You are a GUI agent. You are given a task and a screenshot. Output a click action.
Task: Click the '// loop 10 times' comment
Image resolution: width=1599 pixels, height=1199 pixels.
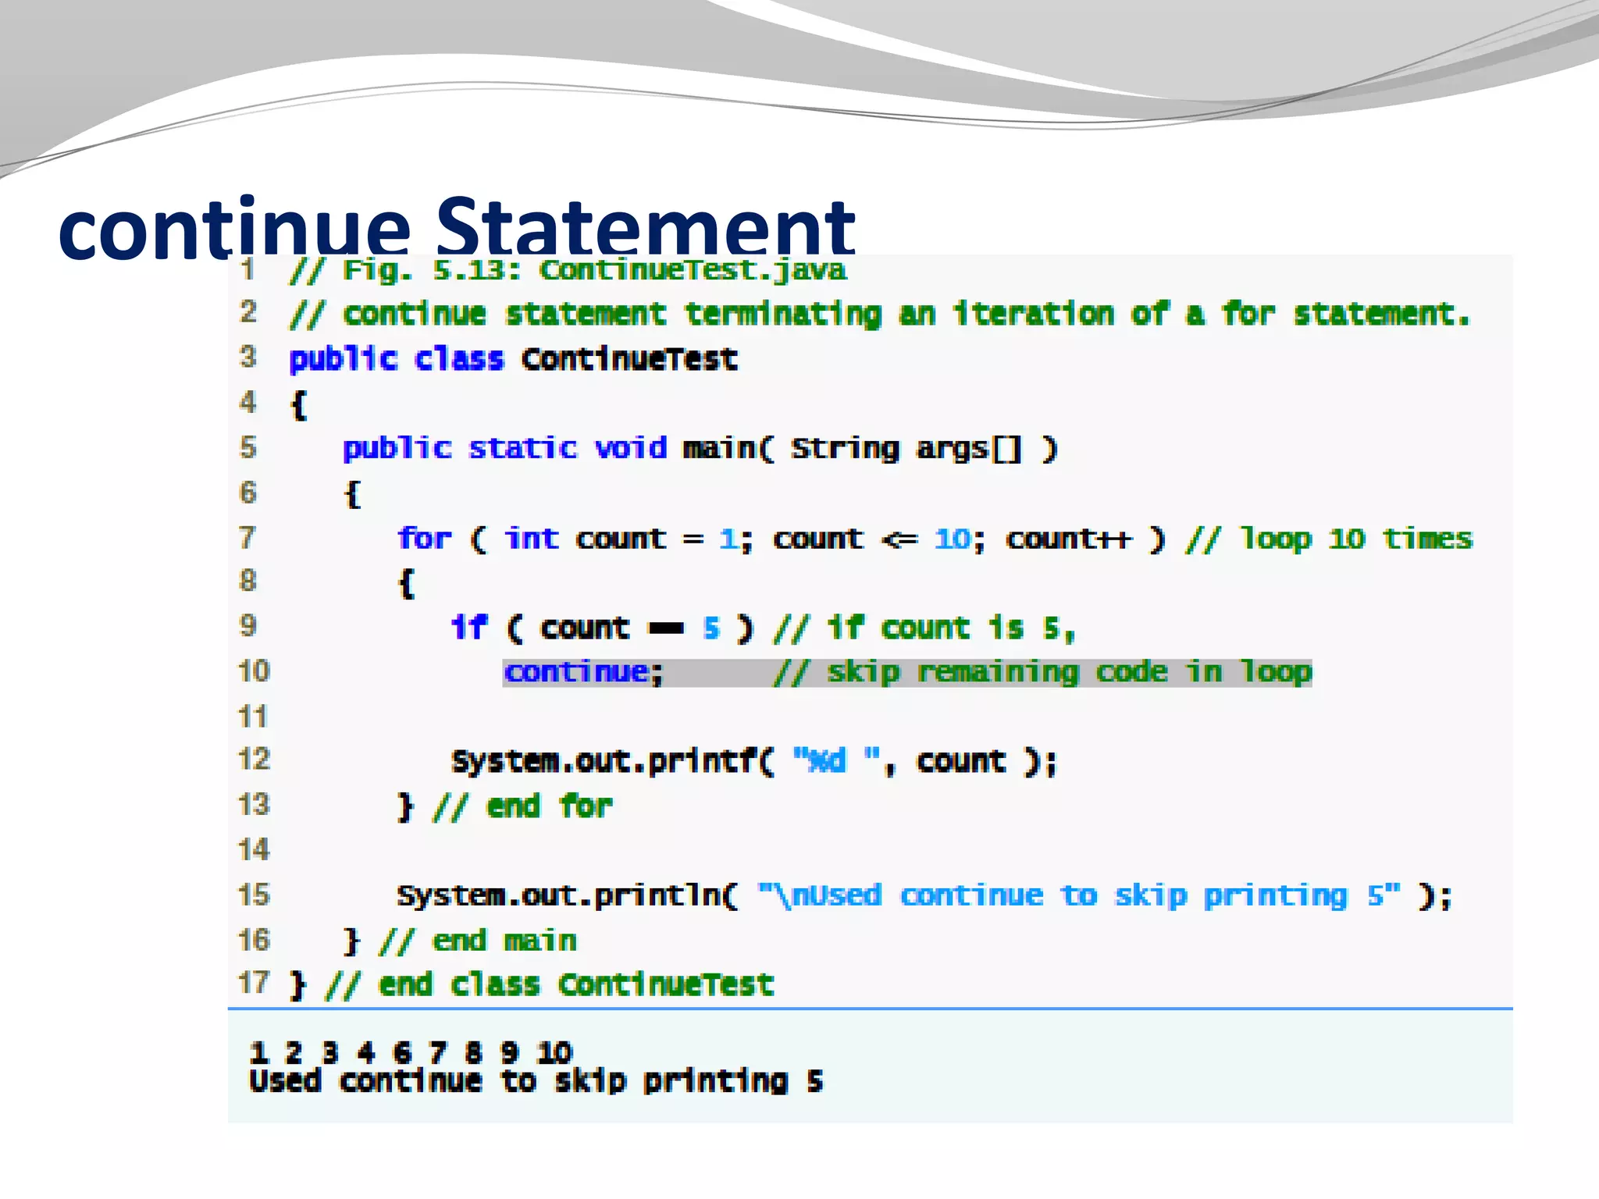pos(1328,539)
